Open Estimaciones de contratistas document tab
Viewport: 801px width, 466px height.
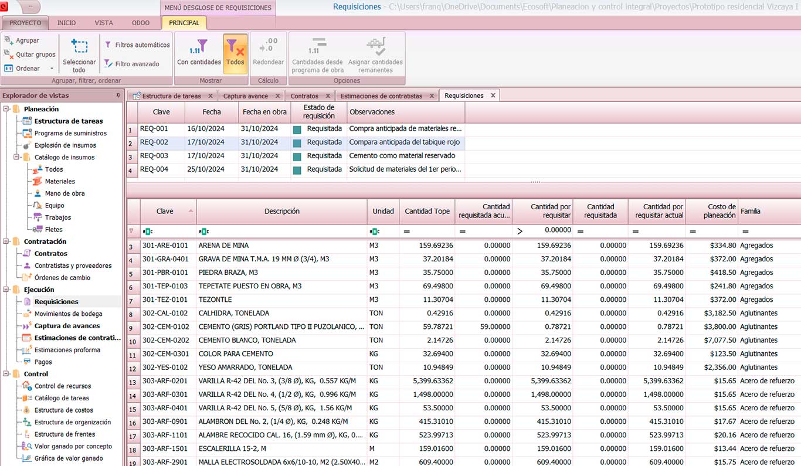click(381, 96)
